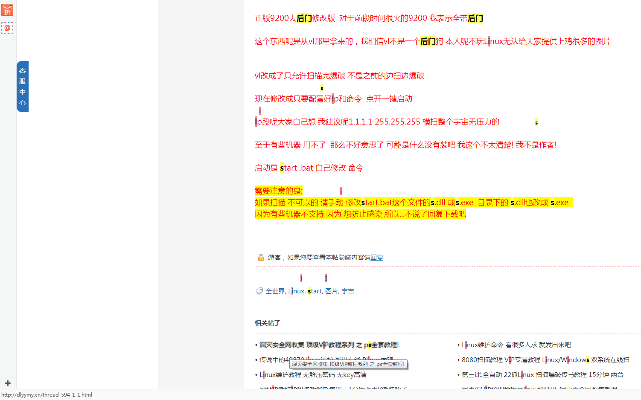Click the line 如果扫描 不可以的 请手动 修改

pyautogui.click(x=413, y=203)
